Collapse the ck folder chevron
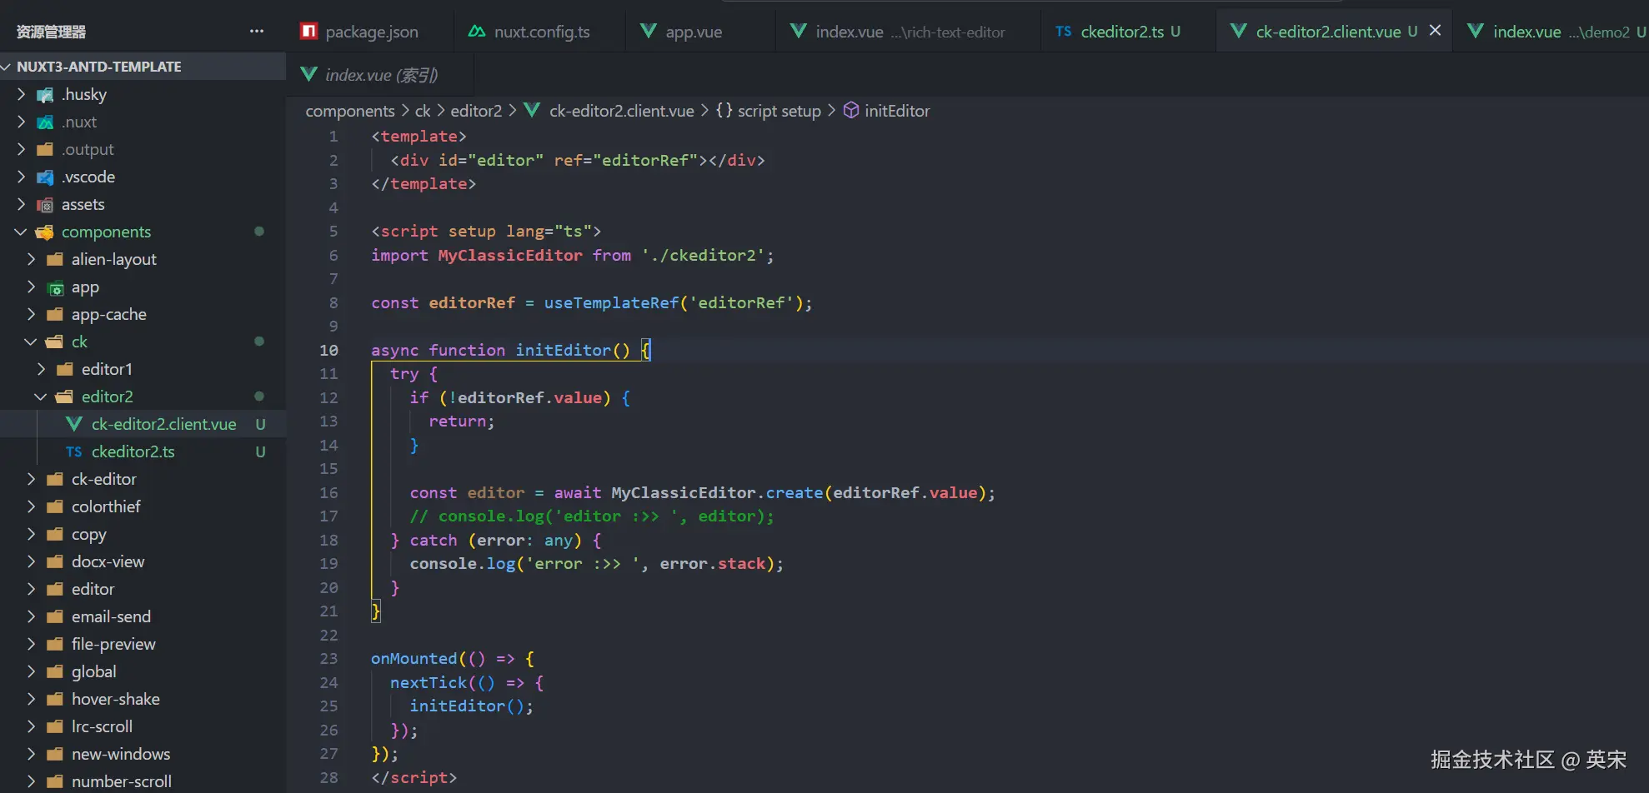This screenshot has height=793, width=1649. pyautogui.click(x=31, y=342)
